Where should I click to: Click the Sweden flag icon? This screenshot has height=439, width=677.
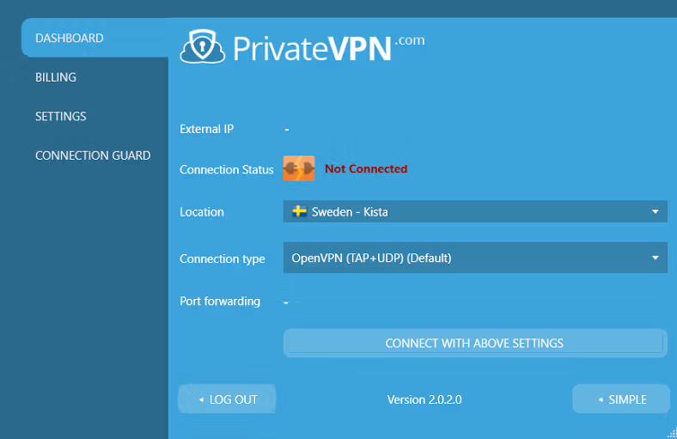(300, 211)
